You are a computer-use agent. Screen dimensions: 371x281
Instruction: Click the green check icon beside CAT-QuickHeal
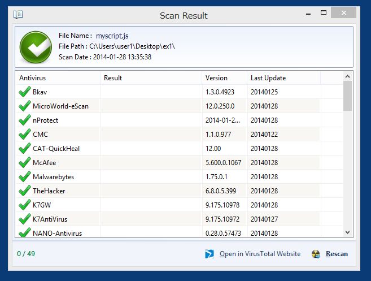(x=25, y=148)
